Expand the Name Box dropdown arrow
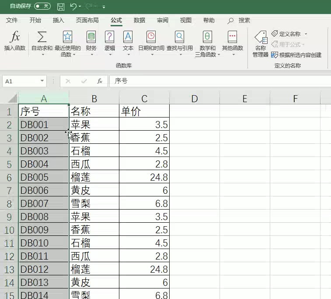 point(42,81)
